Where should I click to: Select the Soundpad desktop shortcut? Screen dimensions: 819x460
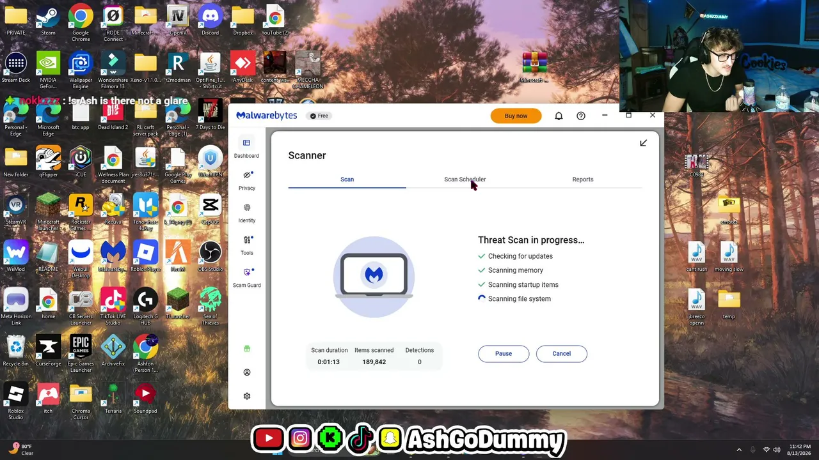click(x=145, y=399)
